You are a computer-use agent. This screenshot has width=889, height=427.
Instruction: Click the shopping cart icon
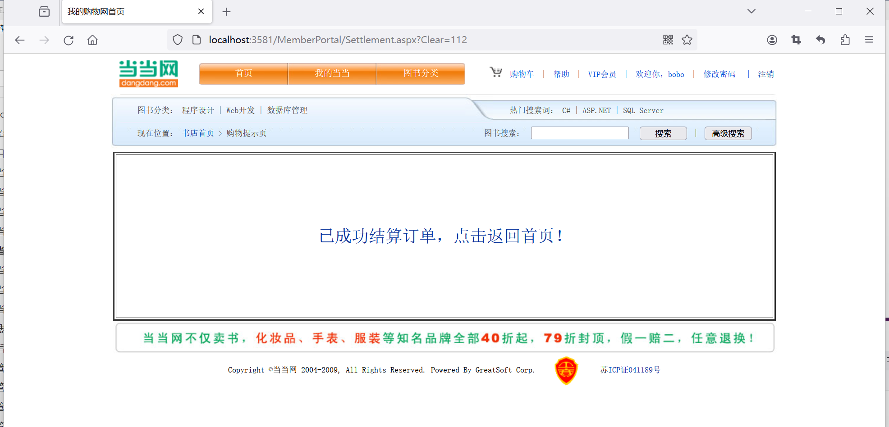496,73
